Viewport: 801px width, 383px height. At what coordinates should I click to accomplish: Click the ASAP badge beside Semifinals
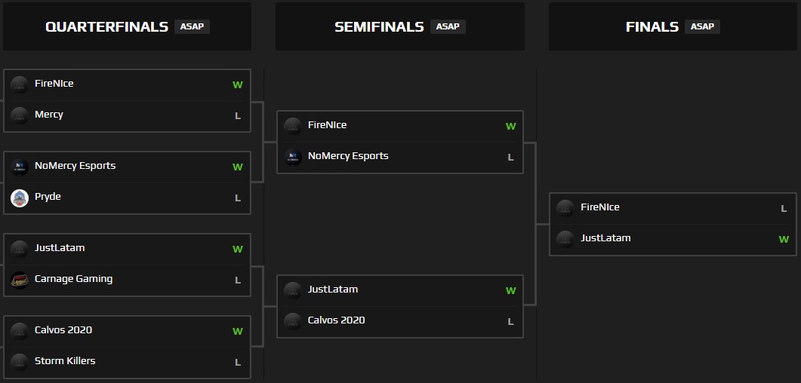click(448, 26)
